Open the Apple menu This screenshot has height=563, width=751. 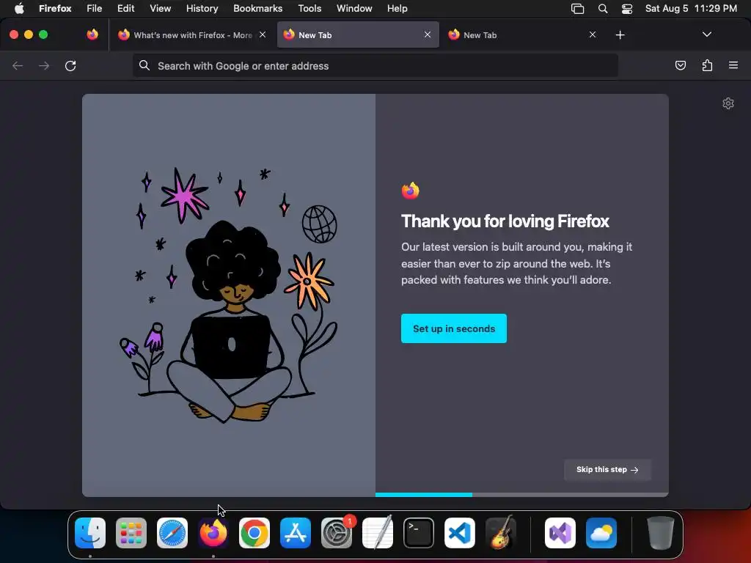(19, 9)
